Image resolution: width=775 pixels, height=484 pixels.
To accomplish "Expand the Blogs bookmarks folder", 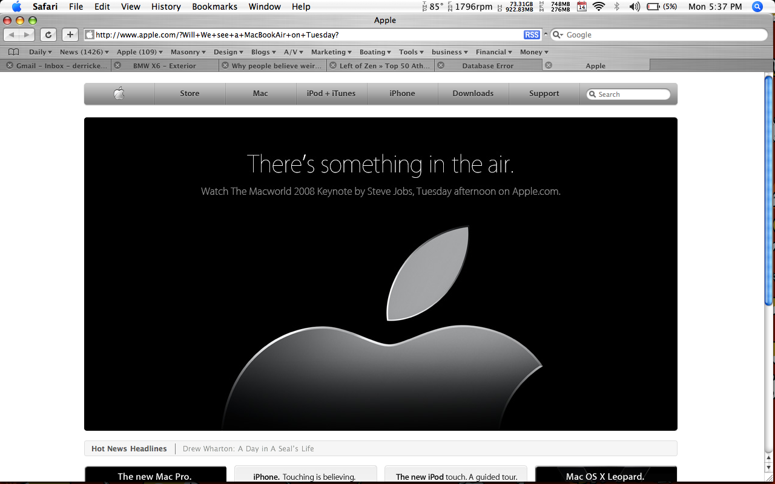I will [263, 52].
